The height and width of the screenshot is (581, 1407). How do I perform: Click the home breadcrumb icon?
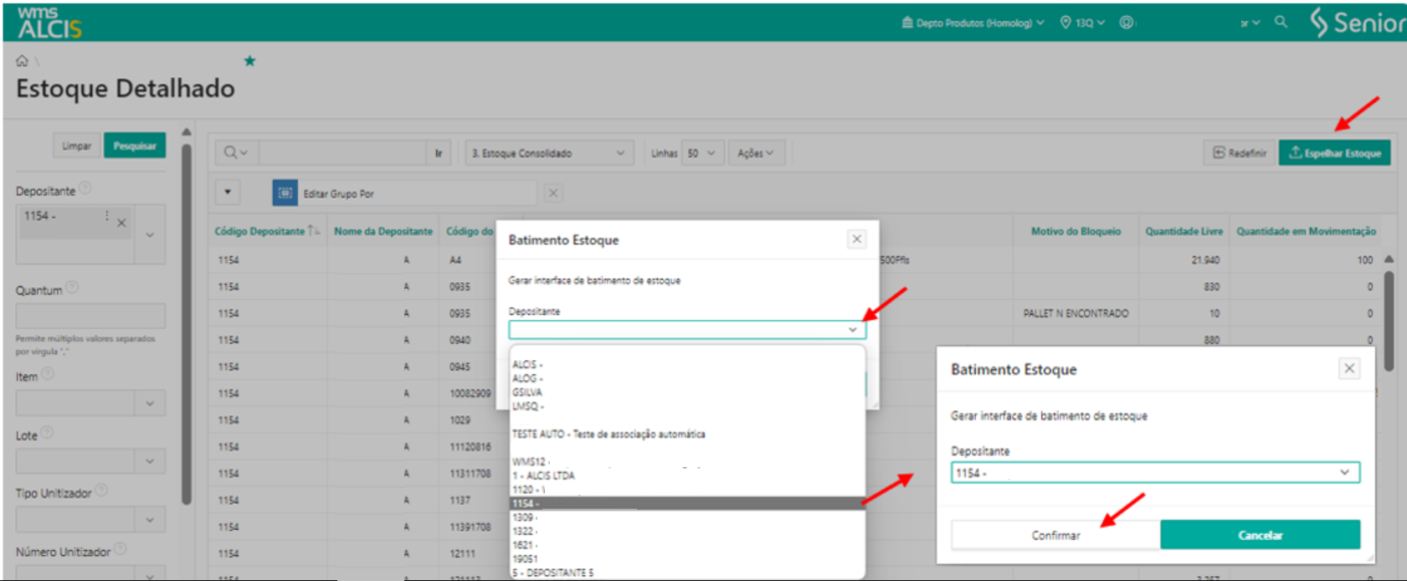tap(22, 60)
